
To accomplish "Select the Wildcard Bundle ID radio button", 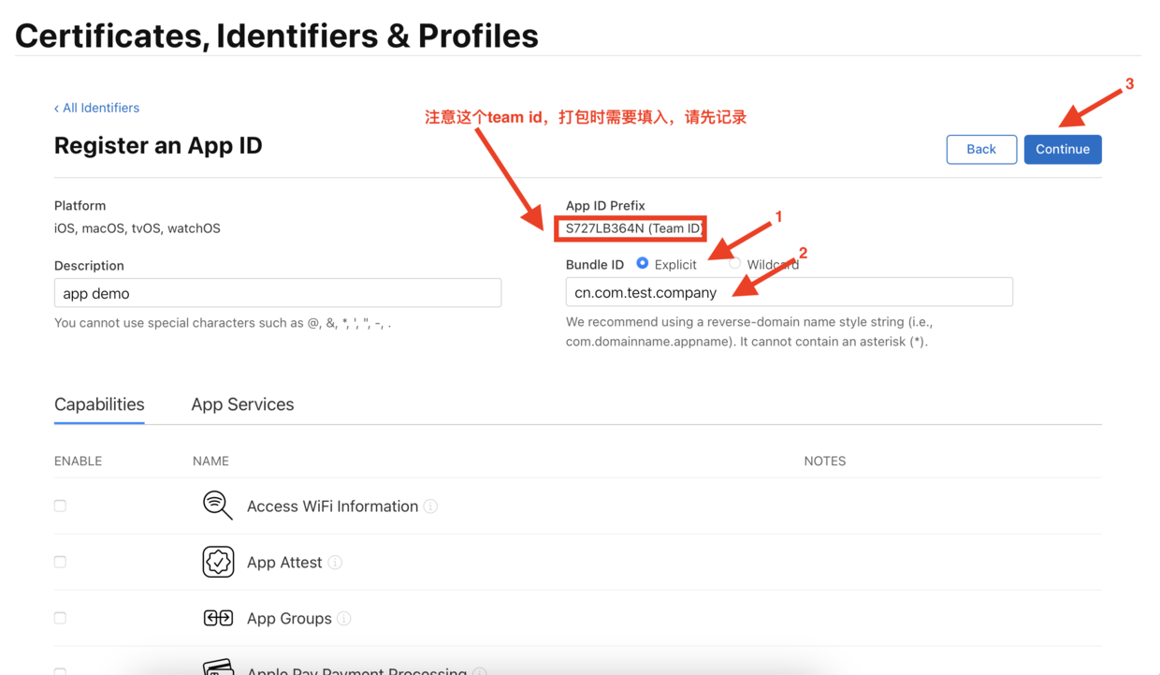I will [x=735, y=264].
